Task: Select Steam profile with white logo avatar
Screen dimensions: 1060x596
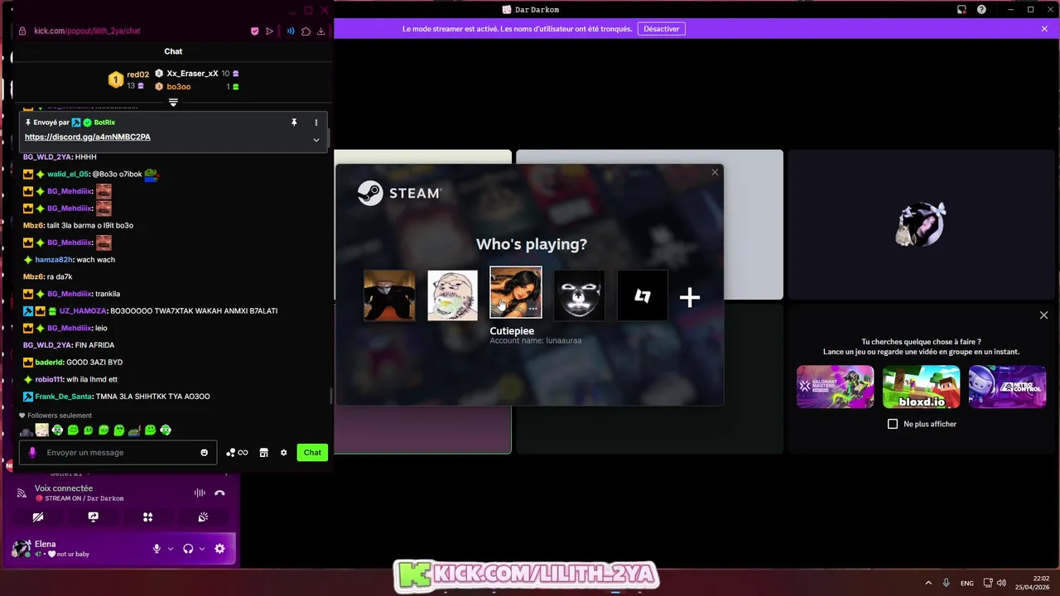Action: click(643, 295)
